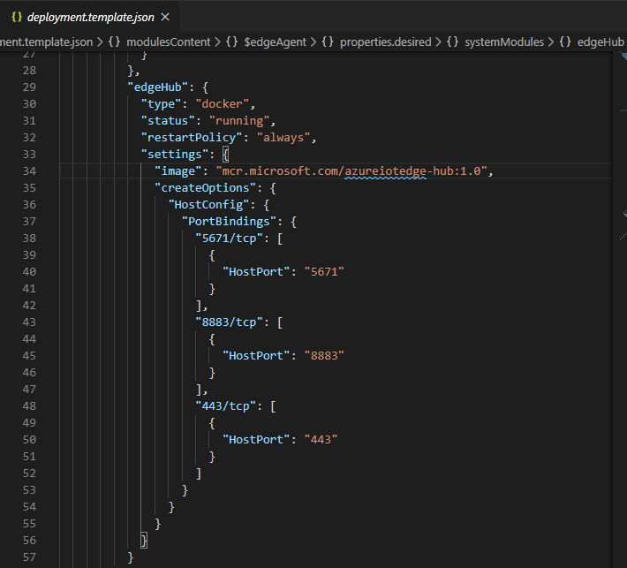This screenshot has width=627, height=568.
Task: Click the "always" value on line 32
Action: click(283, 138)
